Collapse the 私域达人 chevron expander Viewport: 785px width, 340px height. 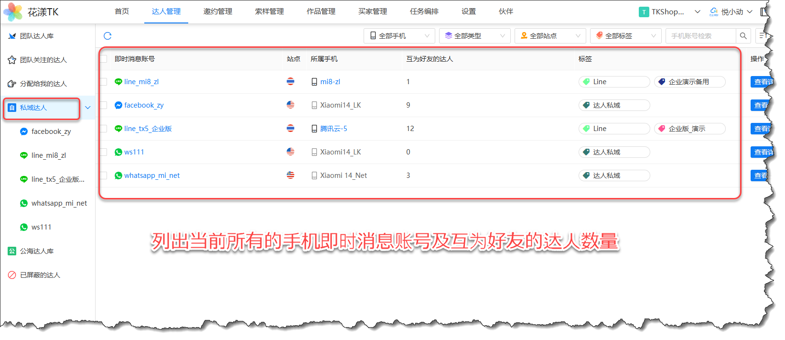point(88,108)
